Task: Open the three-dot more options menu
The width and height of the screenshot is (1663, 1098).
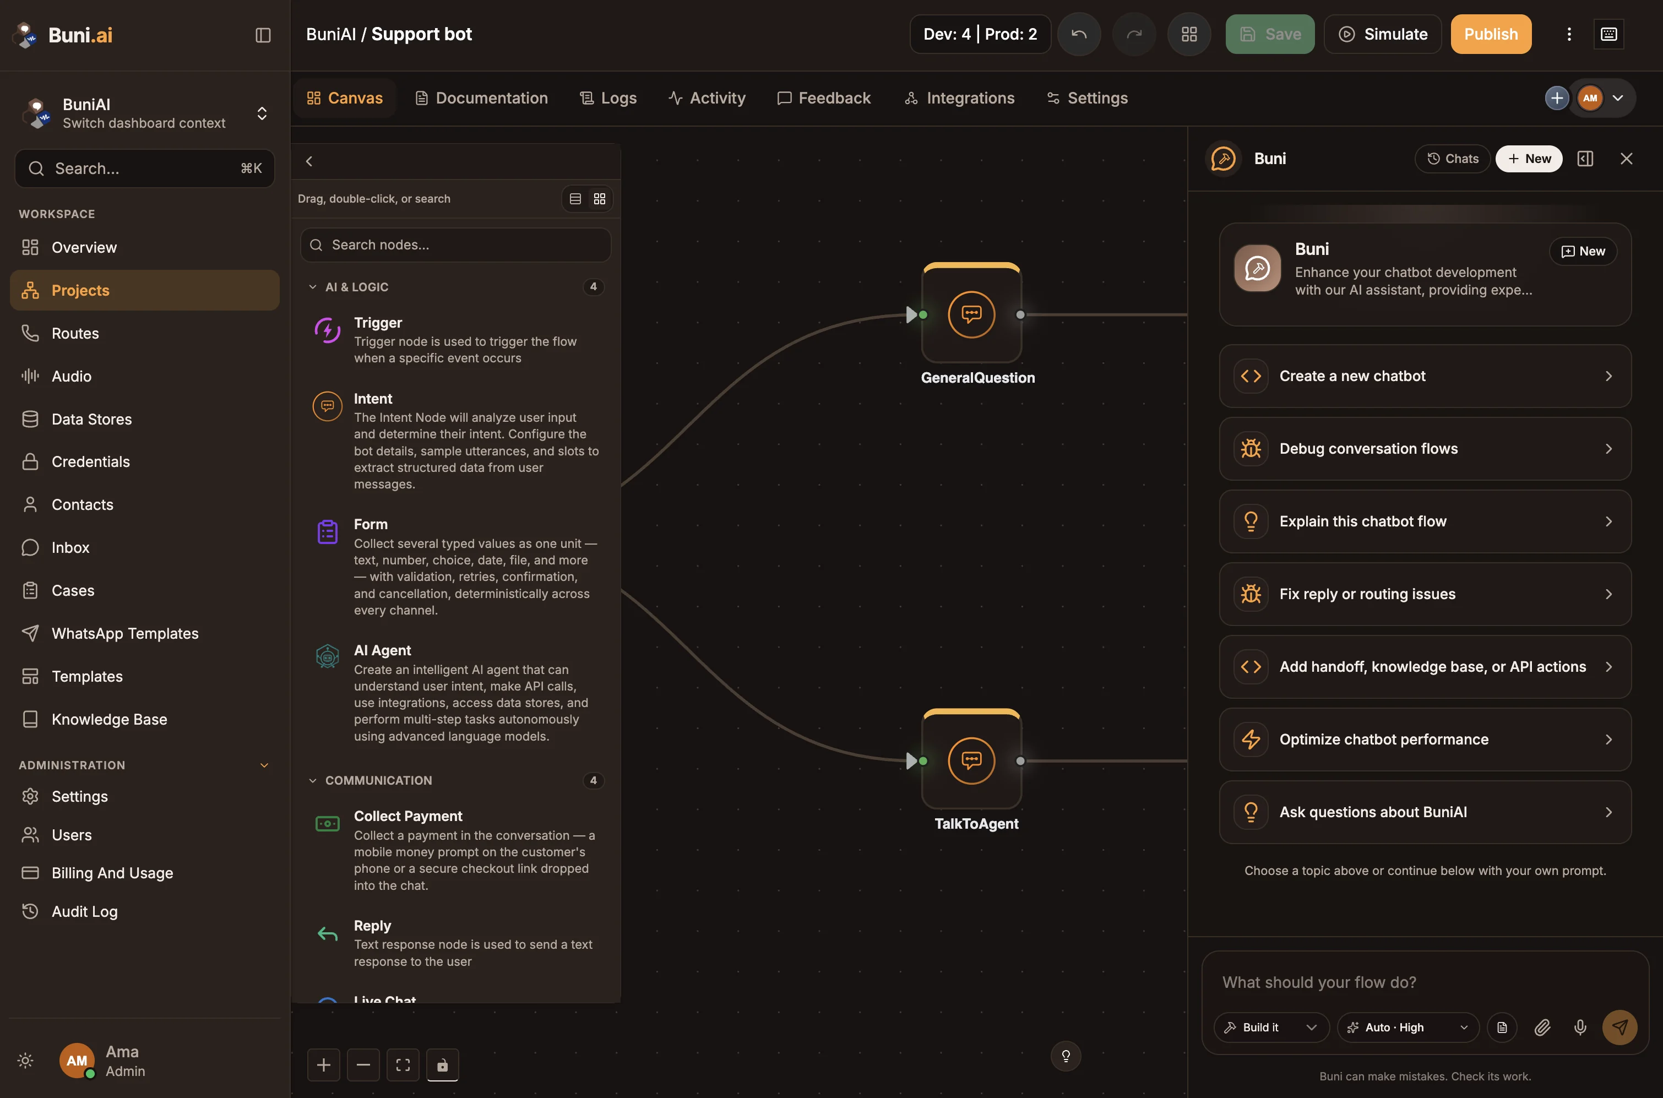Action: point(1568,34)
